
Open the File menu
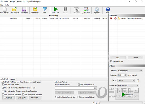pyautogui.click(x=2, y=5)
